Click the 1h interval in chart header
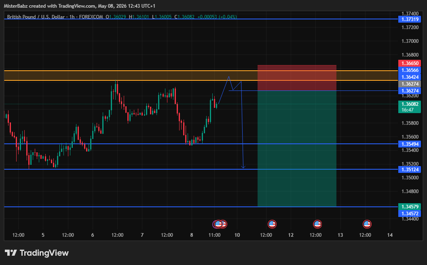The image size is (427, 265). pos(72,17)
